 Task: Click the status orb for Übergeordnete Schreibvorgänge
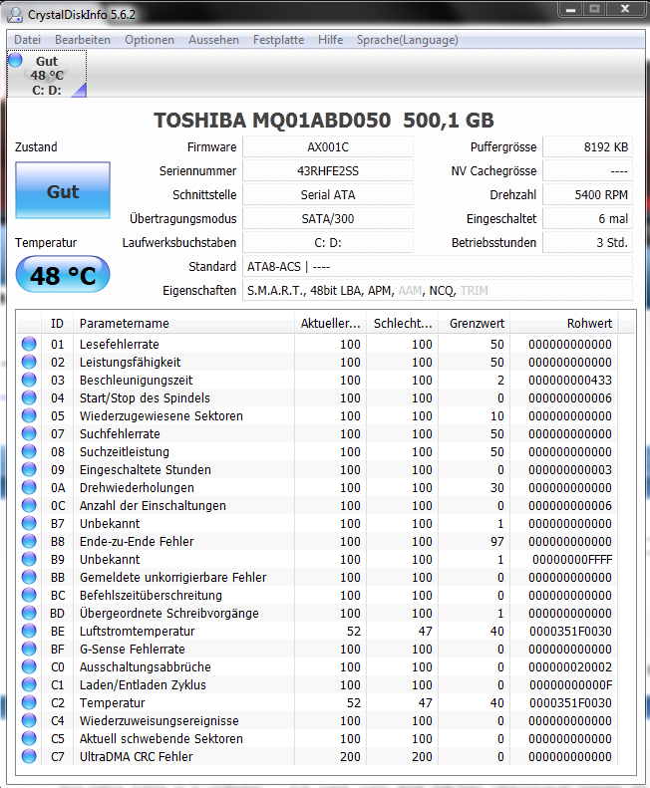pyautogui.click(x=29, y=613)
